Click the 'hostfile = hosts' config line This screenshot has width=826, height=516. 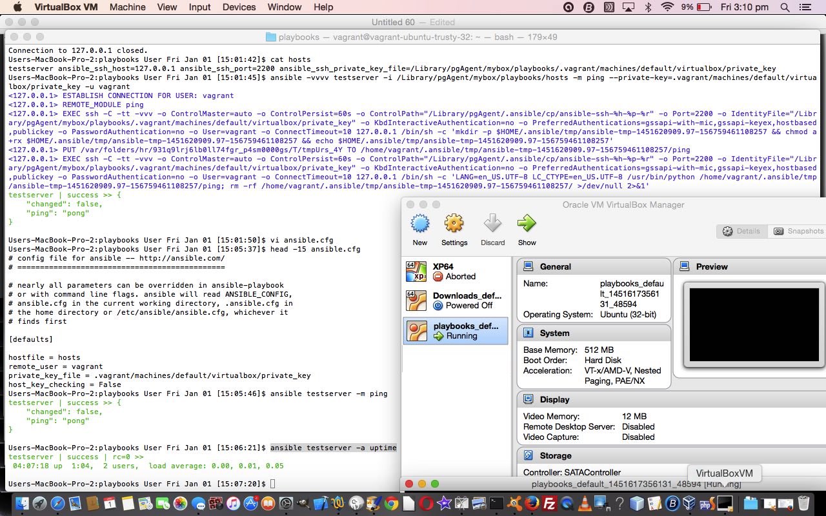point(45,357)
